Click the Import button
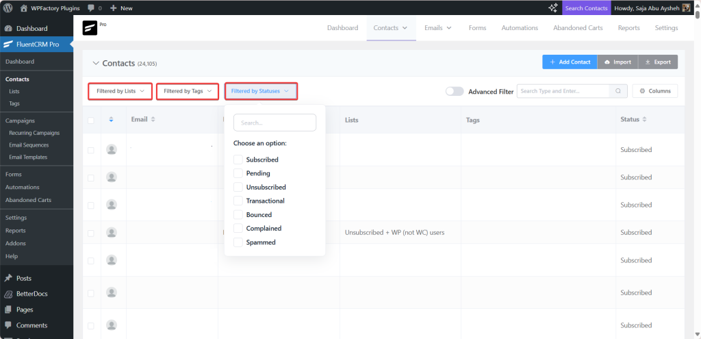This screenshot has height=339, width=701. click(x=617, y=62)
